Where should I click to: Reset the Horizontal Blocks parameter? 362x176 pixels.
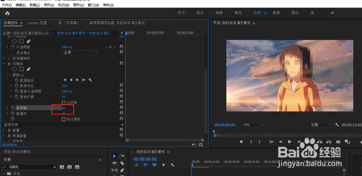[x=121, y=108]
